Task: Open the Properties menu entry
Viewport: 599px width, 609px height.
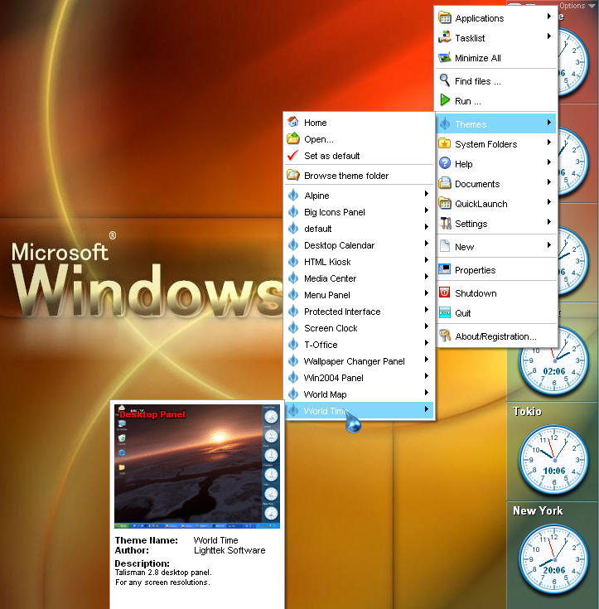Action: [x=496, y=269]
